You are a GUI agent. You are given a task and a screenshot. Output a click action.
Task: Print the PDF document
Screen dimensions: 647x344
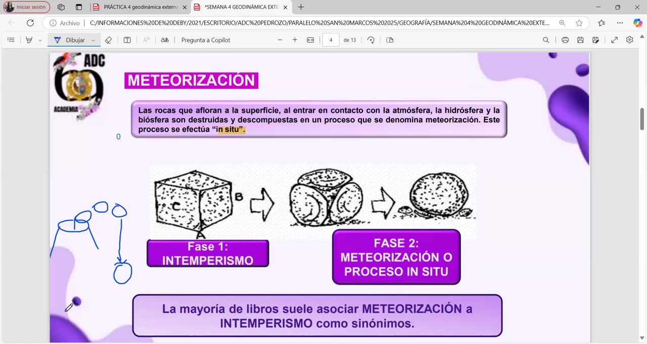[x=565, y=40]
